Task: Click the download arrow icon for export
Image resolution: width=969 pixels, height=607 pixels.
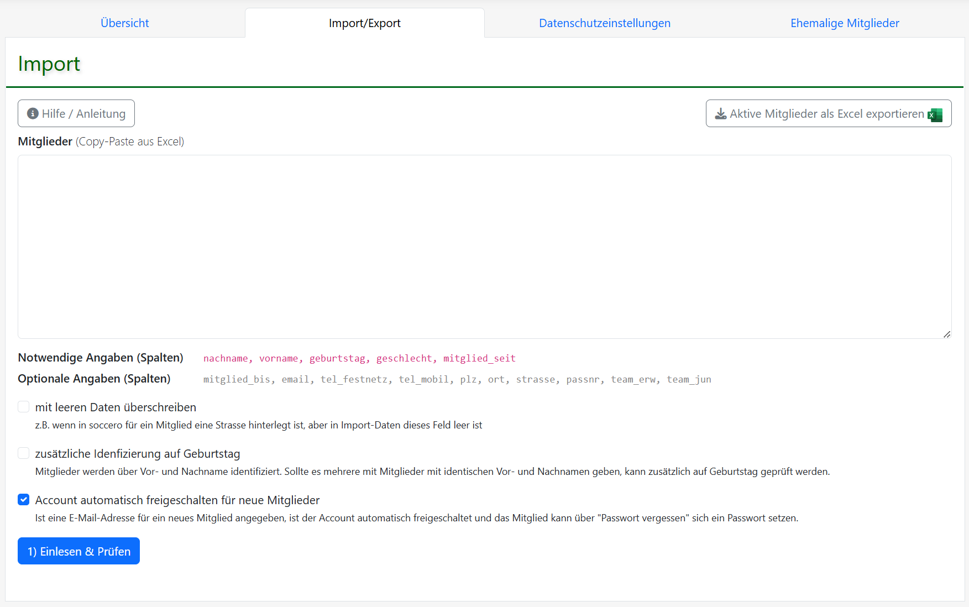Action: [721, 114]
